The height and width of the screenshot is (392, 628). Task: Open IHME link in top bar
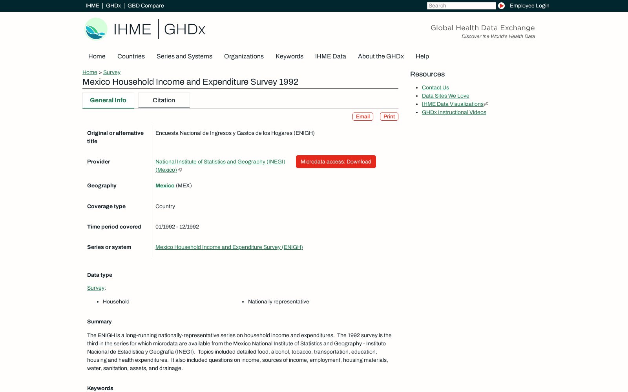point(92,5)
